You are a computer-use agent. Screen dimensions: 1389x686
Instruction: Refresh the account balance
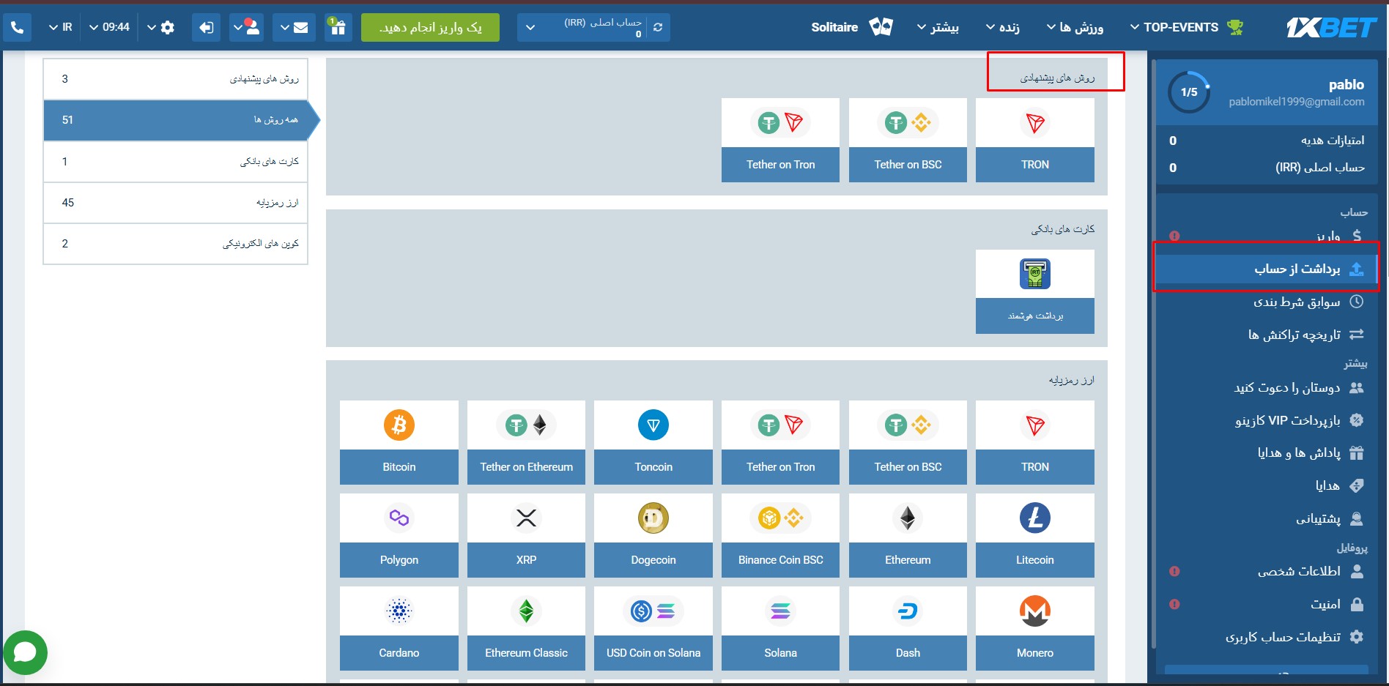click(x=658, y=27)
